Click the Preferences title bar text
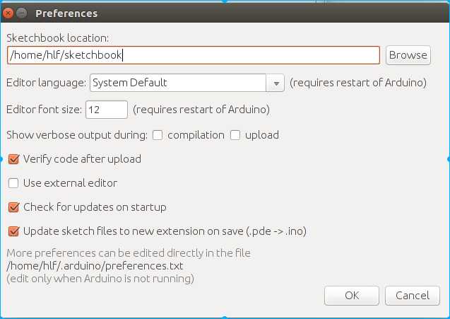 tap(66, 13)
